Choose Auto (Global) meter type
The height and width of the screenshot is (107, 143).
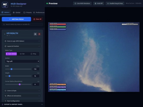11,54
